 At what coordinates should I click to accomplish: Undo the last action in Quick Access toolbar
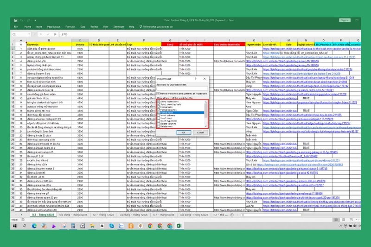[21, 20]
